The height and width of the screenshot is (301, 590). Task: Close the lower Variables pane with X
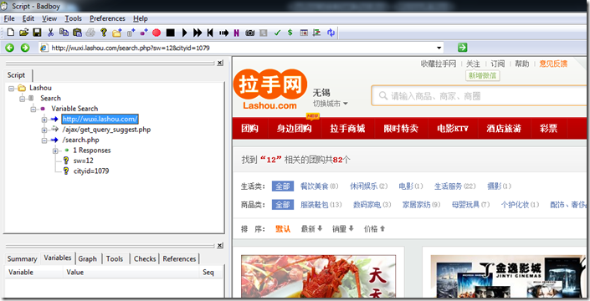[220, 246]
